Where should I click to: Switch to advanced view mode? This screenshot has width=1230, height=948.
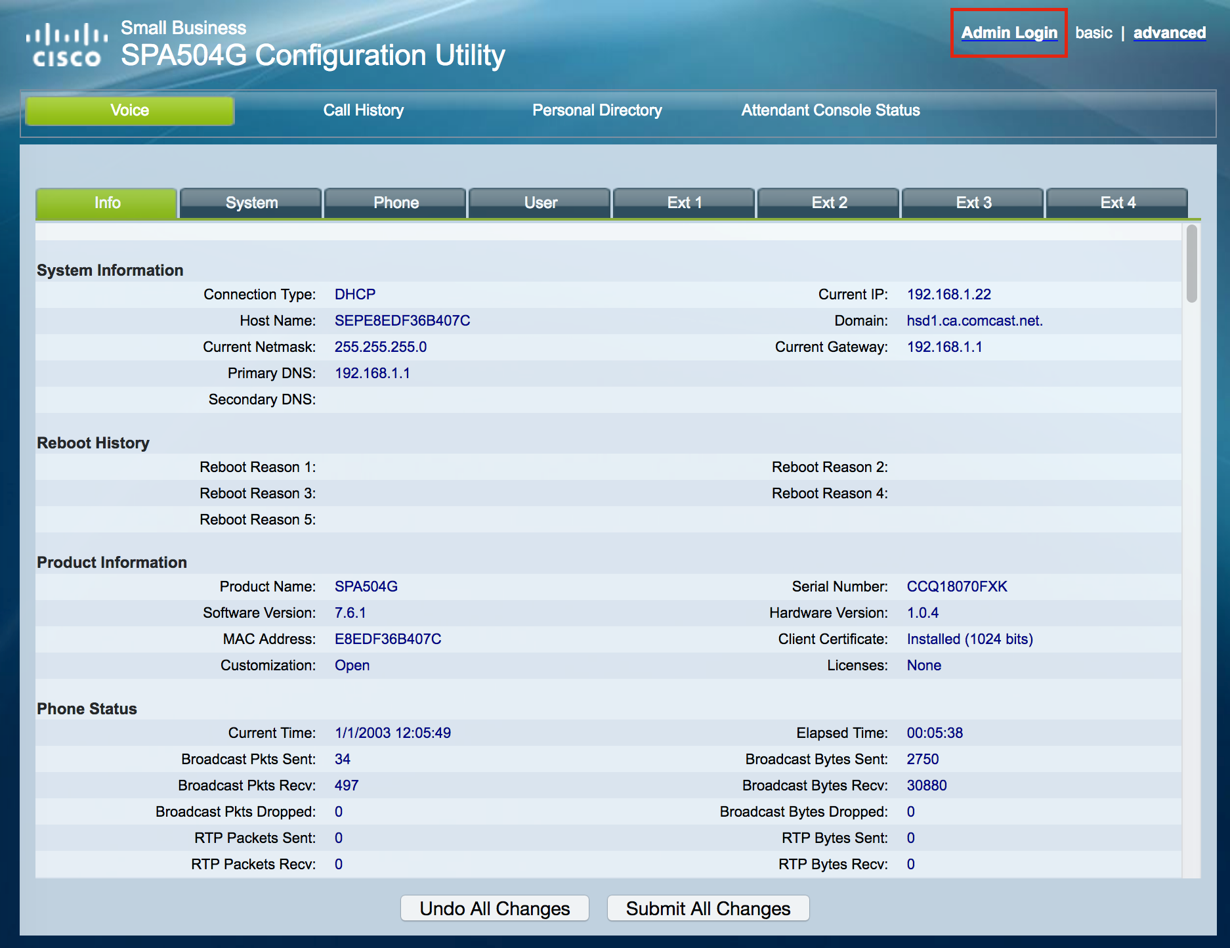pyautogui.click(x=1169, y=33)
